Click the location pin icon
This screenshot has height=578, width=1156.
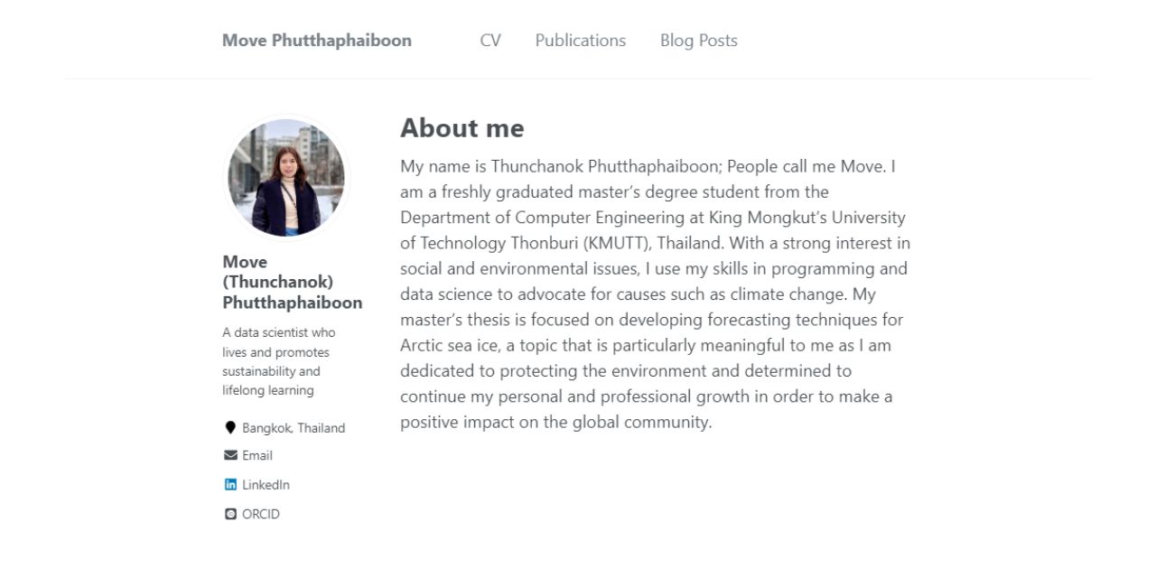pyautogui.click(x=229, y=426)
